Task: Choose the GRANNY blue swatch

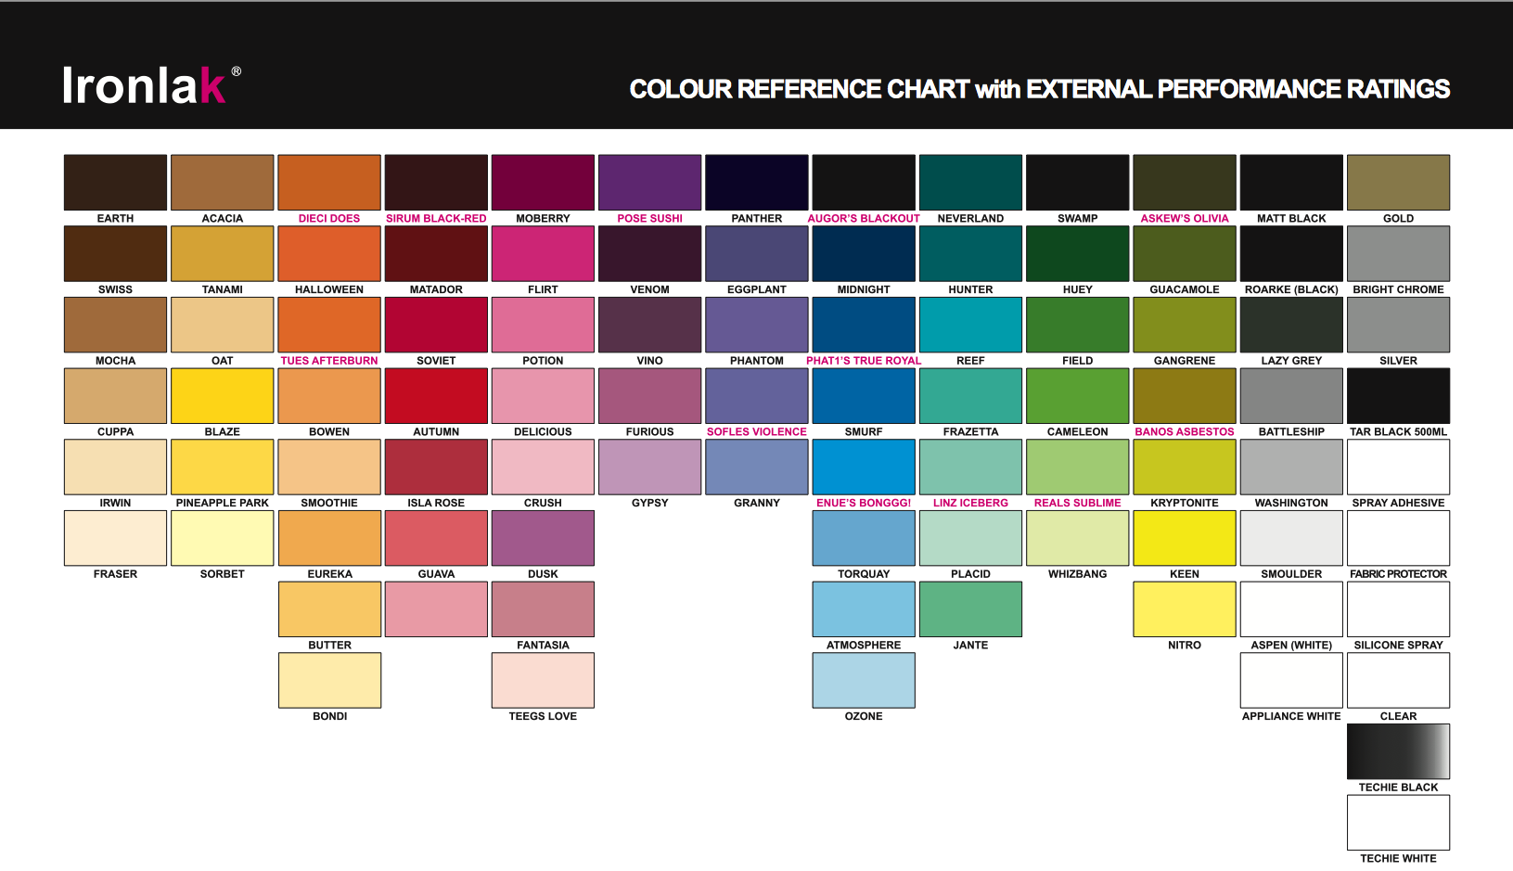Action: (x=757, y=468)
